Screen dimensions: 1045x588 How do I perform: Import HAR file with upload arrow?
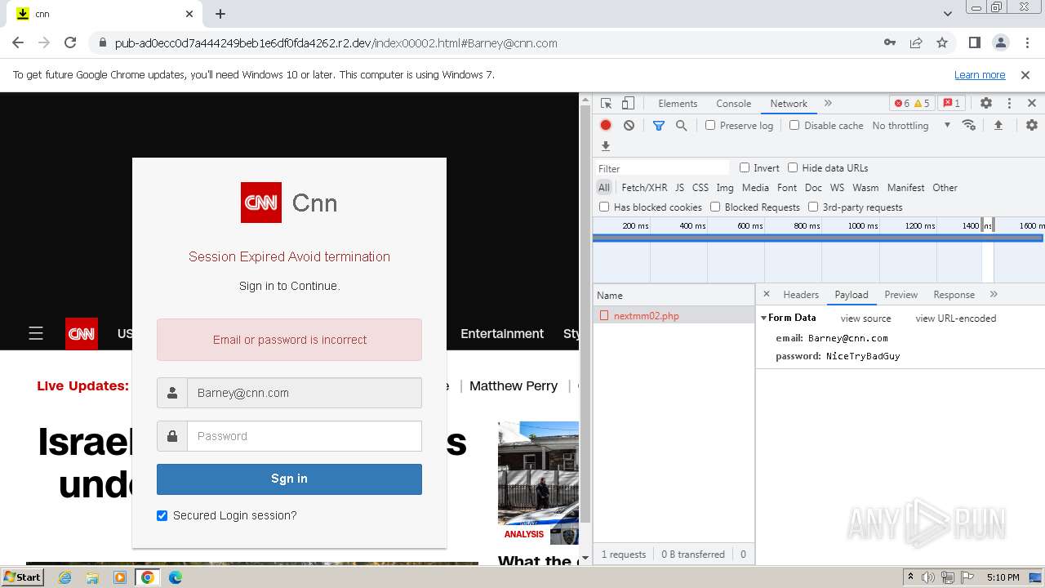[998, 125]
